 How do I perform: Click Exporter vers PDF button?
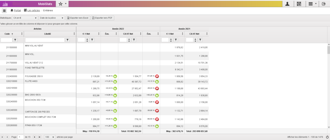click(x=102, y=18)
